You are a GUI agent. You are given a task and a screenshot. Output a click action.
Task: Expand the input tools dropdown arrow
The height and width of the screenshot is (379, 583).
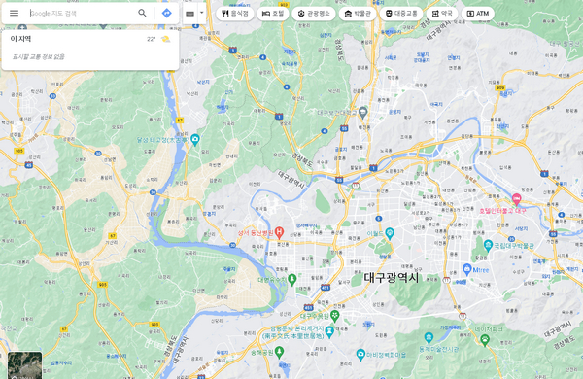(x=201, y=13)
